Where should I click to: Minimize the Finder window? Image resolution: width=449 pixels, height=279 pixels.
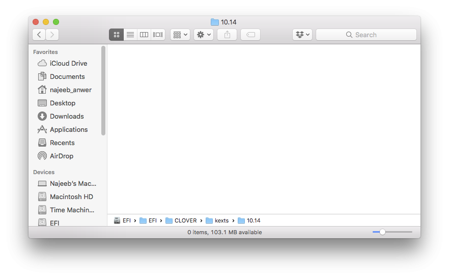[x=46, y=22]
